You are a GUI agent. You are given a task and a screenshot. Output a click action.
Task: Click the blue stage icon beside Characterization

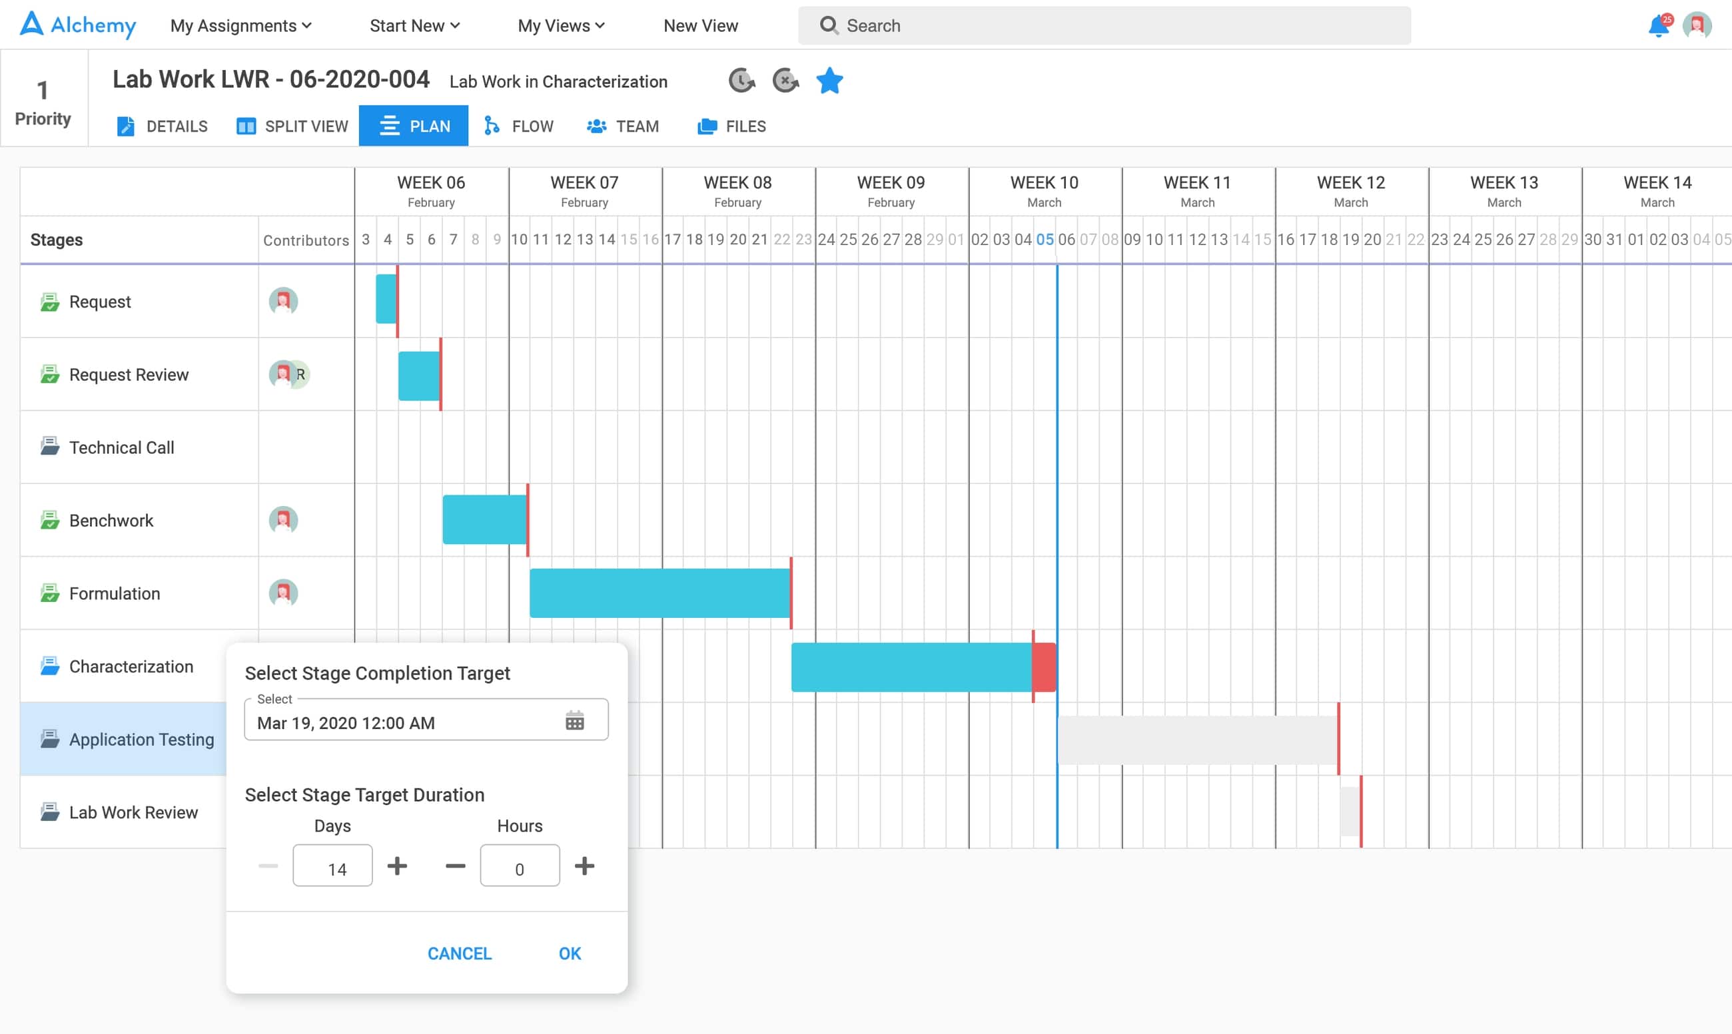coord(49,665)
